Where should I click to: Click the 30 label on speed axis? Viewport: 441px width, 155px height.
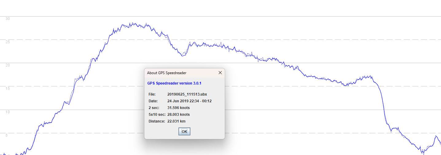point(8,19)
